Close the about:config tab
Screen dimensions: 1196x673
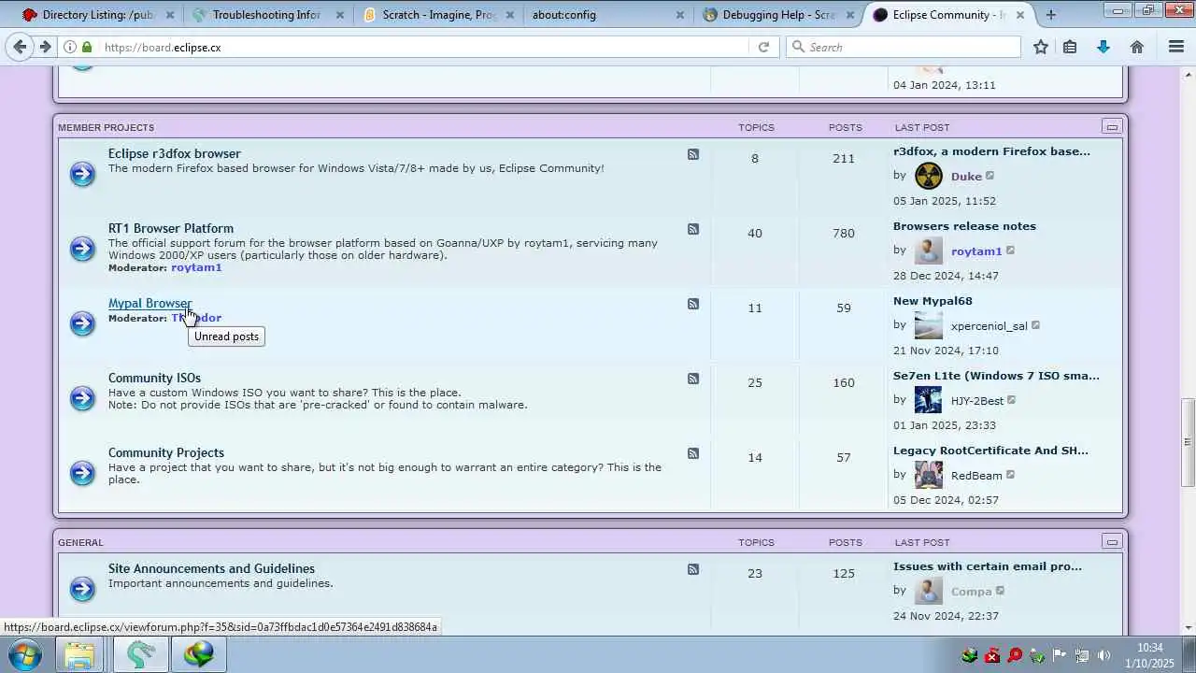(680, 15)
